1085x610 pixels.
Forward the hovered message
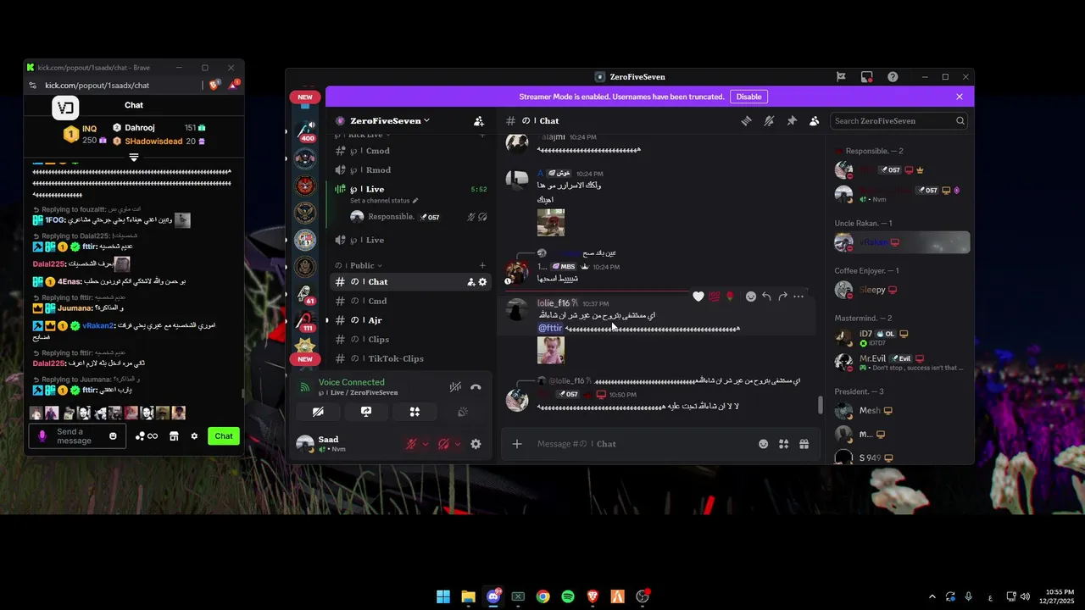point(782,297)
